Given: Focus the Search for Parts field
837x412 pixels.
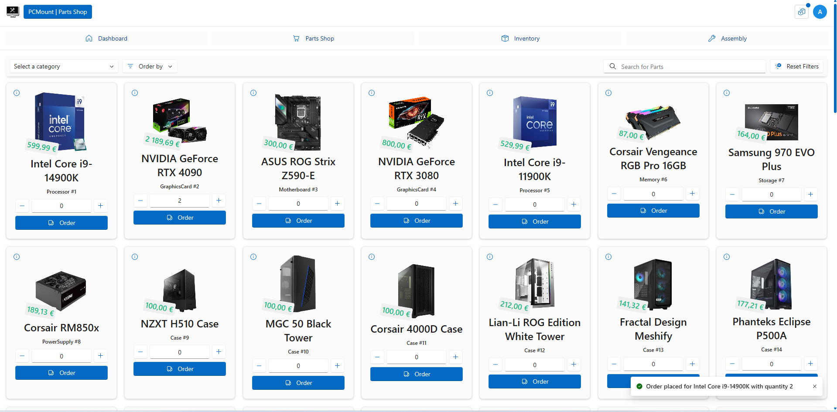Looking at the screenshot, I should (x=685, y=66).
